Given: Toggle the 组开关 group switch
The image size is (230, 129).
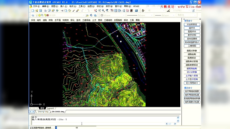Looking at the screenshot, I should point(192,28).
